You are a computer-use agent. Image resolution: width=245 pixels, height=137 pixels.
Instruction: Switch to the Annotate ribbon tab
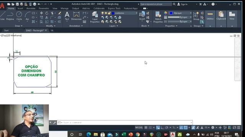click(x=31, y=8)
